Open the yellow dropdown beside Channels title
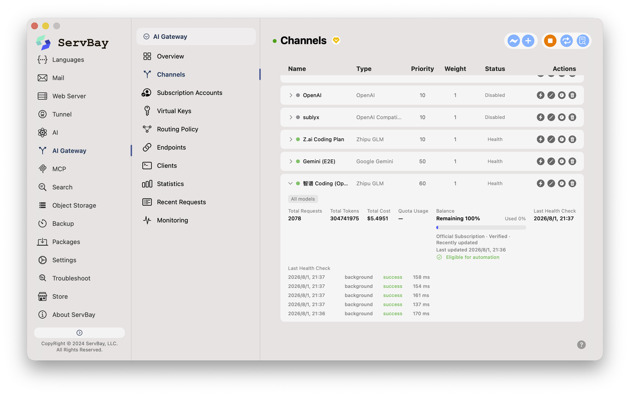Screen dimensions: 630x396 [336, 40]
